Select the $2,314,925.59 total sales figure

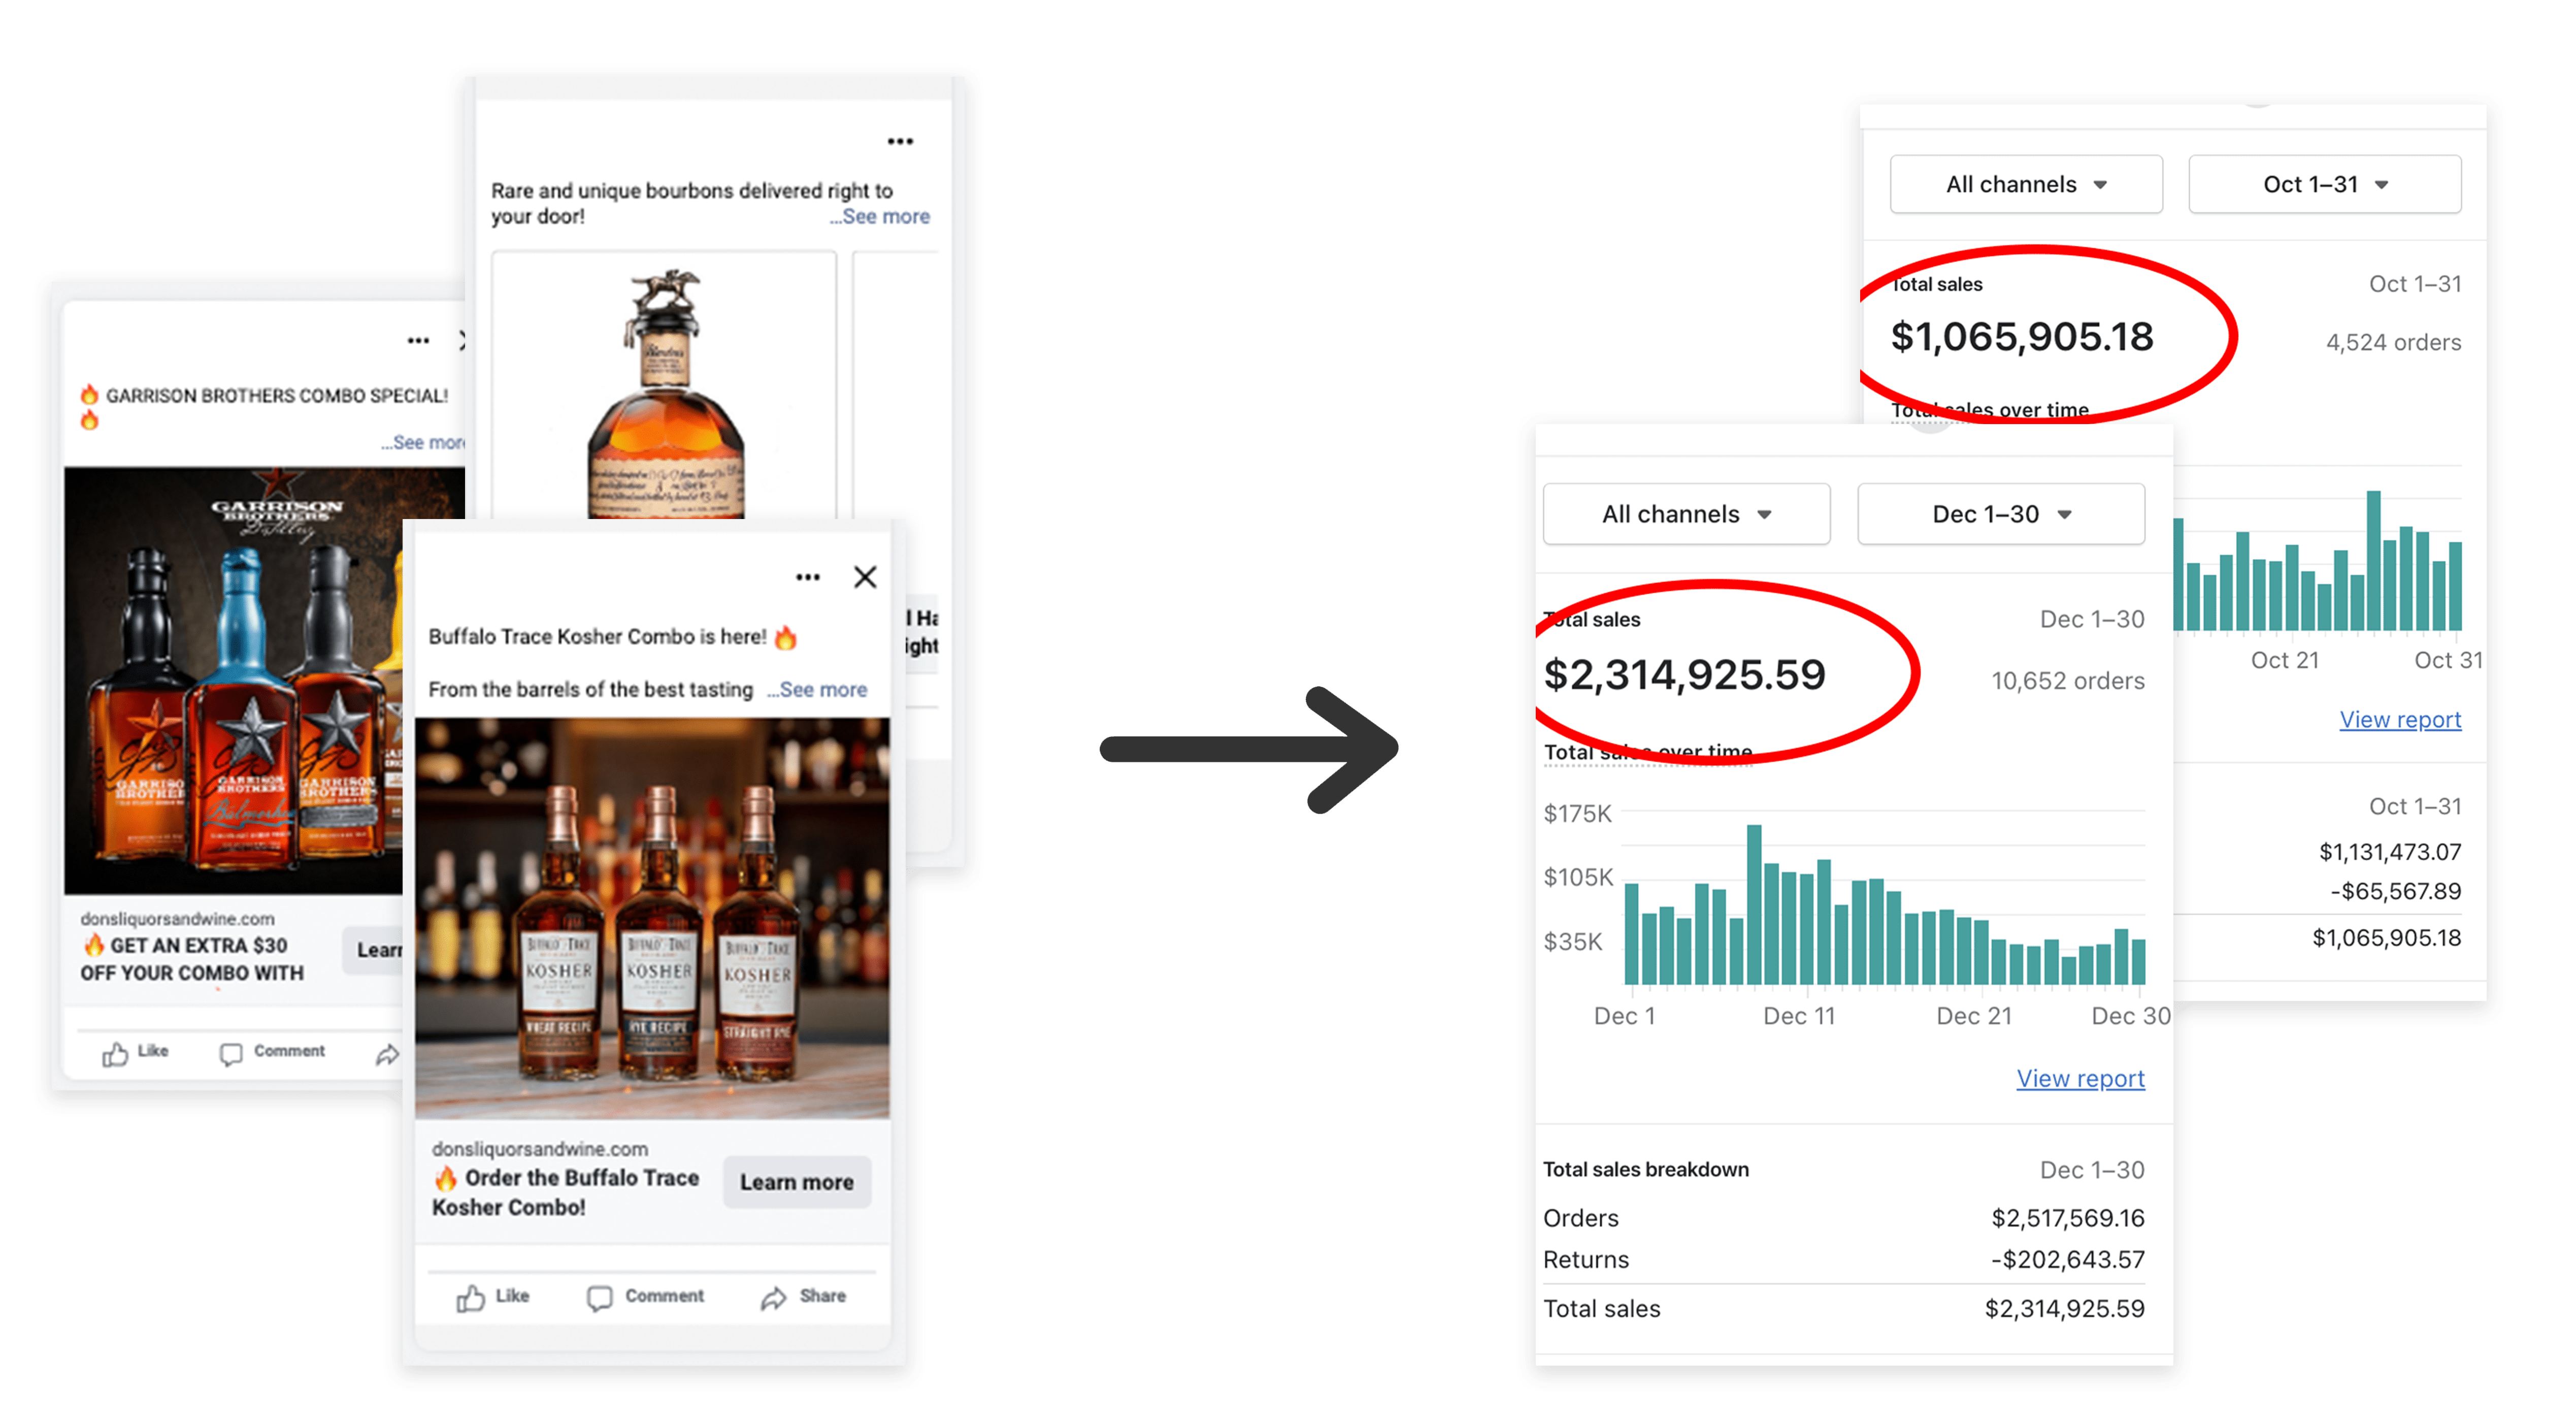(x=1685, y=674)
